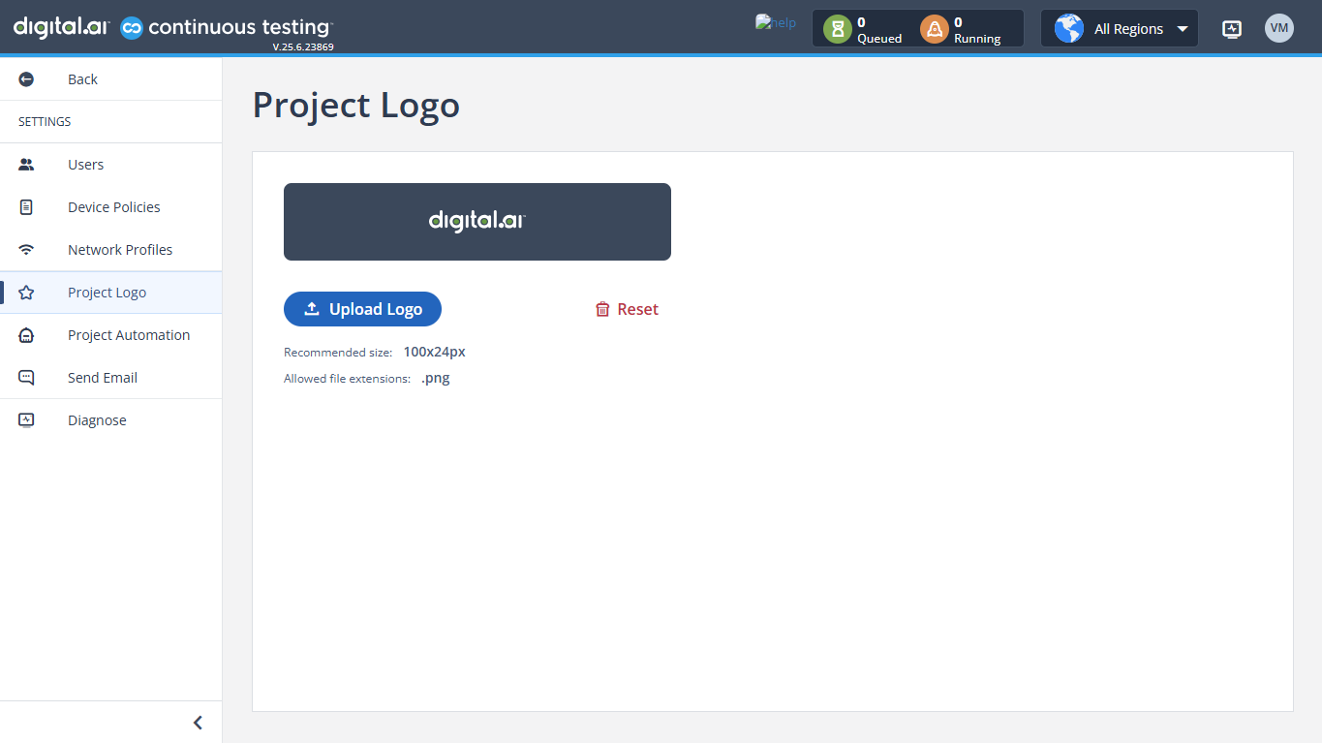Screen dimensions: 1322x743
Task: Click the current logo preview thumbnail
Action: pyautogui.click(x=477, y=222)
